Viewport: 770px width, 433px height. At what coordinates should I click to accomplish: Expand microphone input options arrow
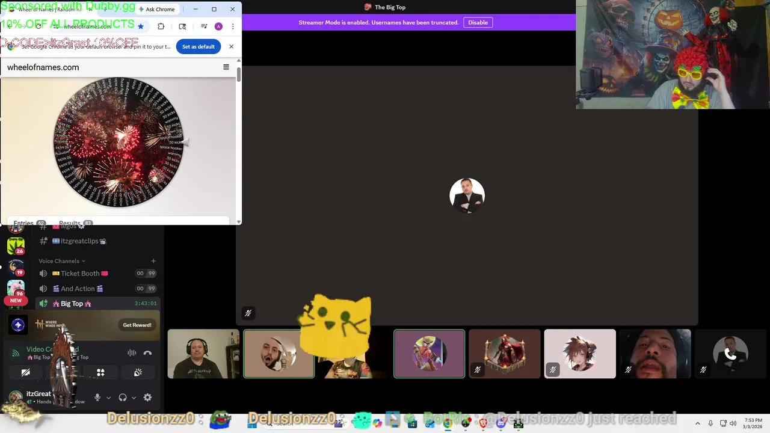(108, 398)
